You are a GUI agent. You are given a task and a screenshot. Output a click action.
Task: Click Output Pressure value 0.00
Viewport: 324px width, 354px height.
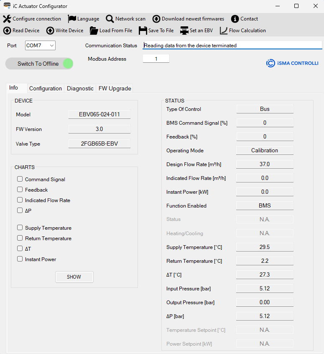click(x=265, y=302)
